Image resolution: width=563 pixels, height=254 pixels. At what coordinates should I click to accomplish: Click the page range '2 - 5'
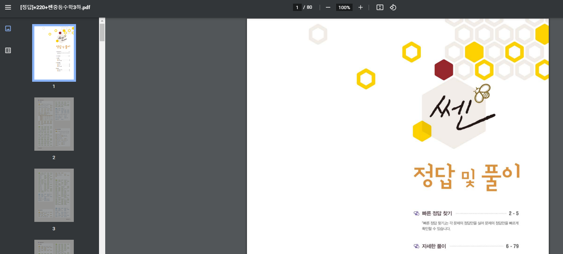[x=514, y=213]
